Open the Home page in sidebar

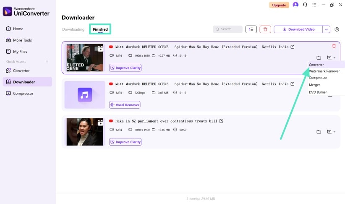pyautogui.click(x=15, y=29)
